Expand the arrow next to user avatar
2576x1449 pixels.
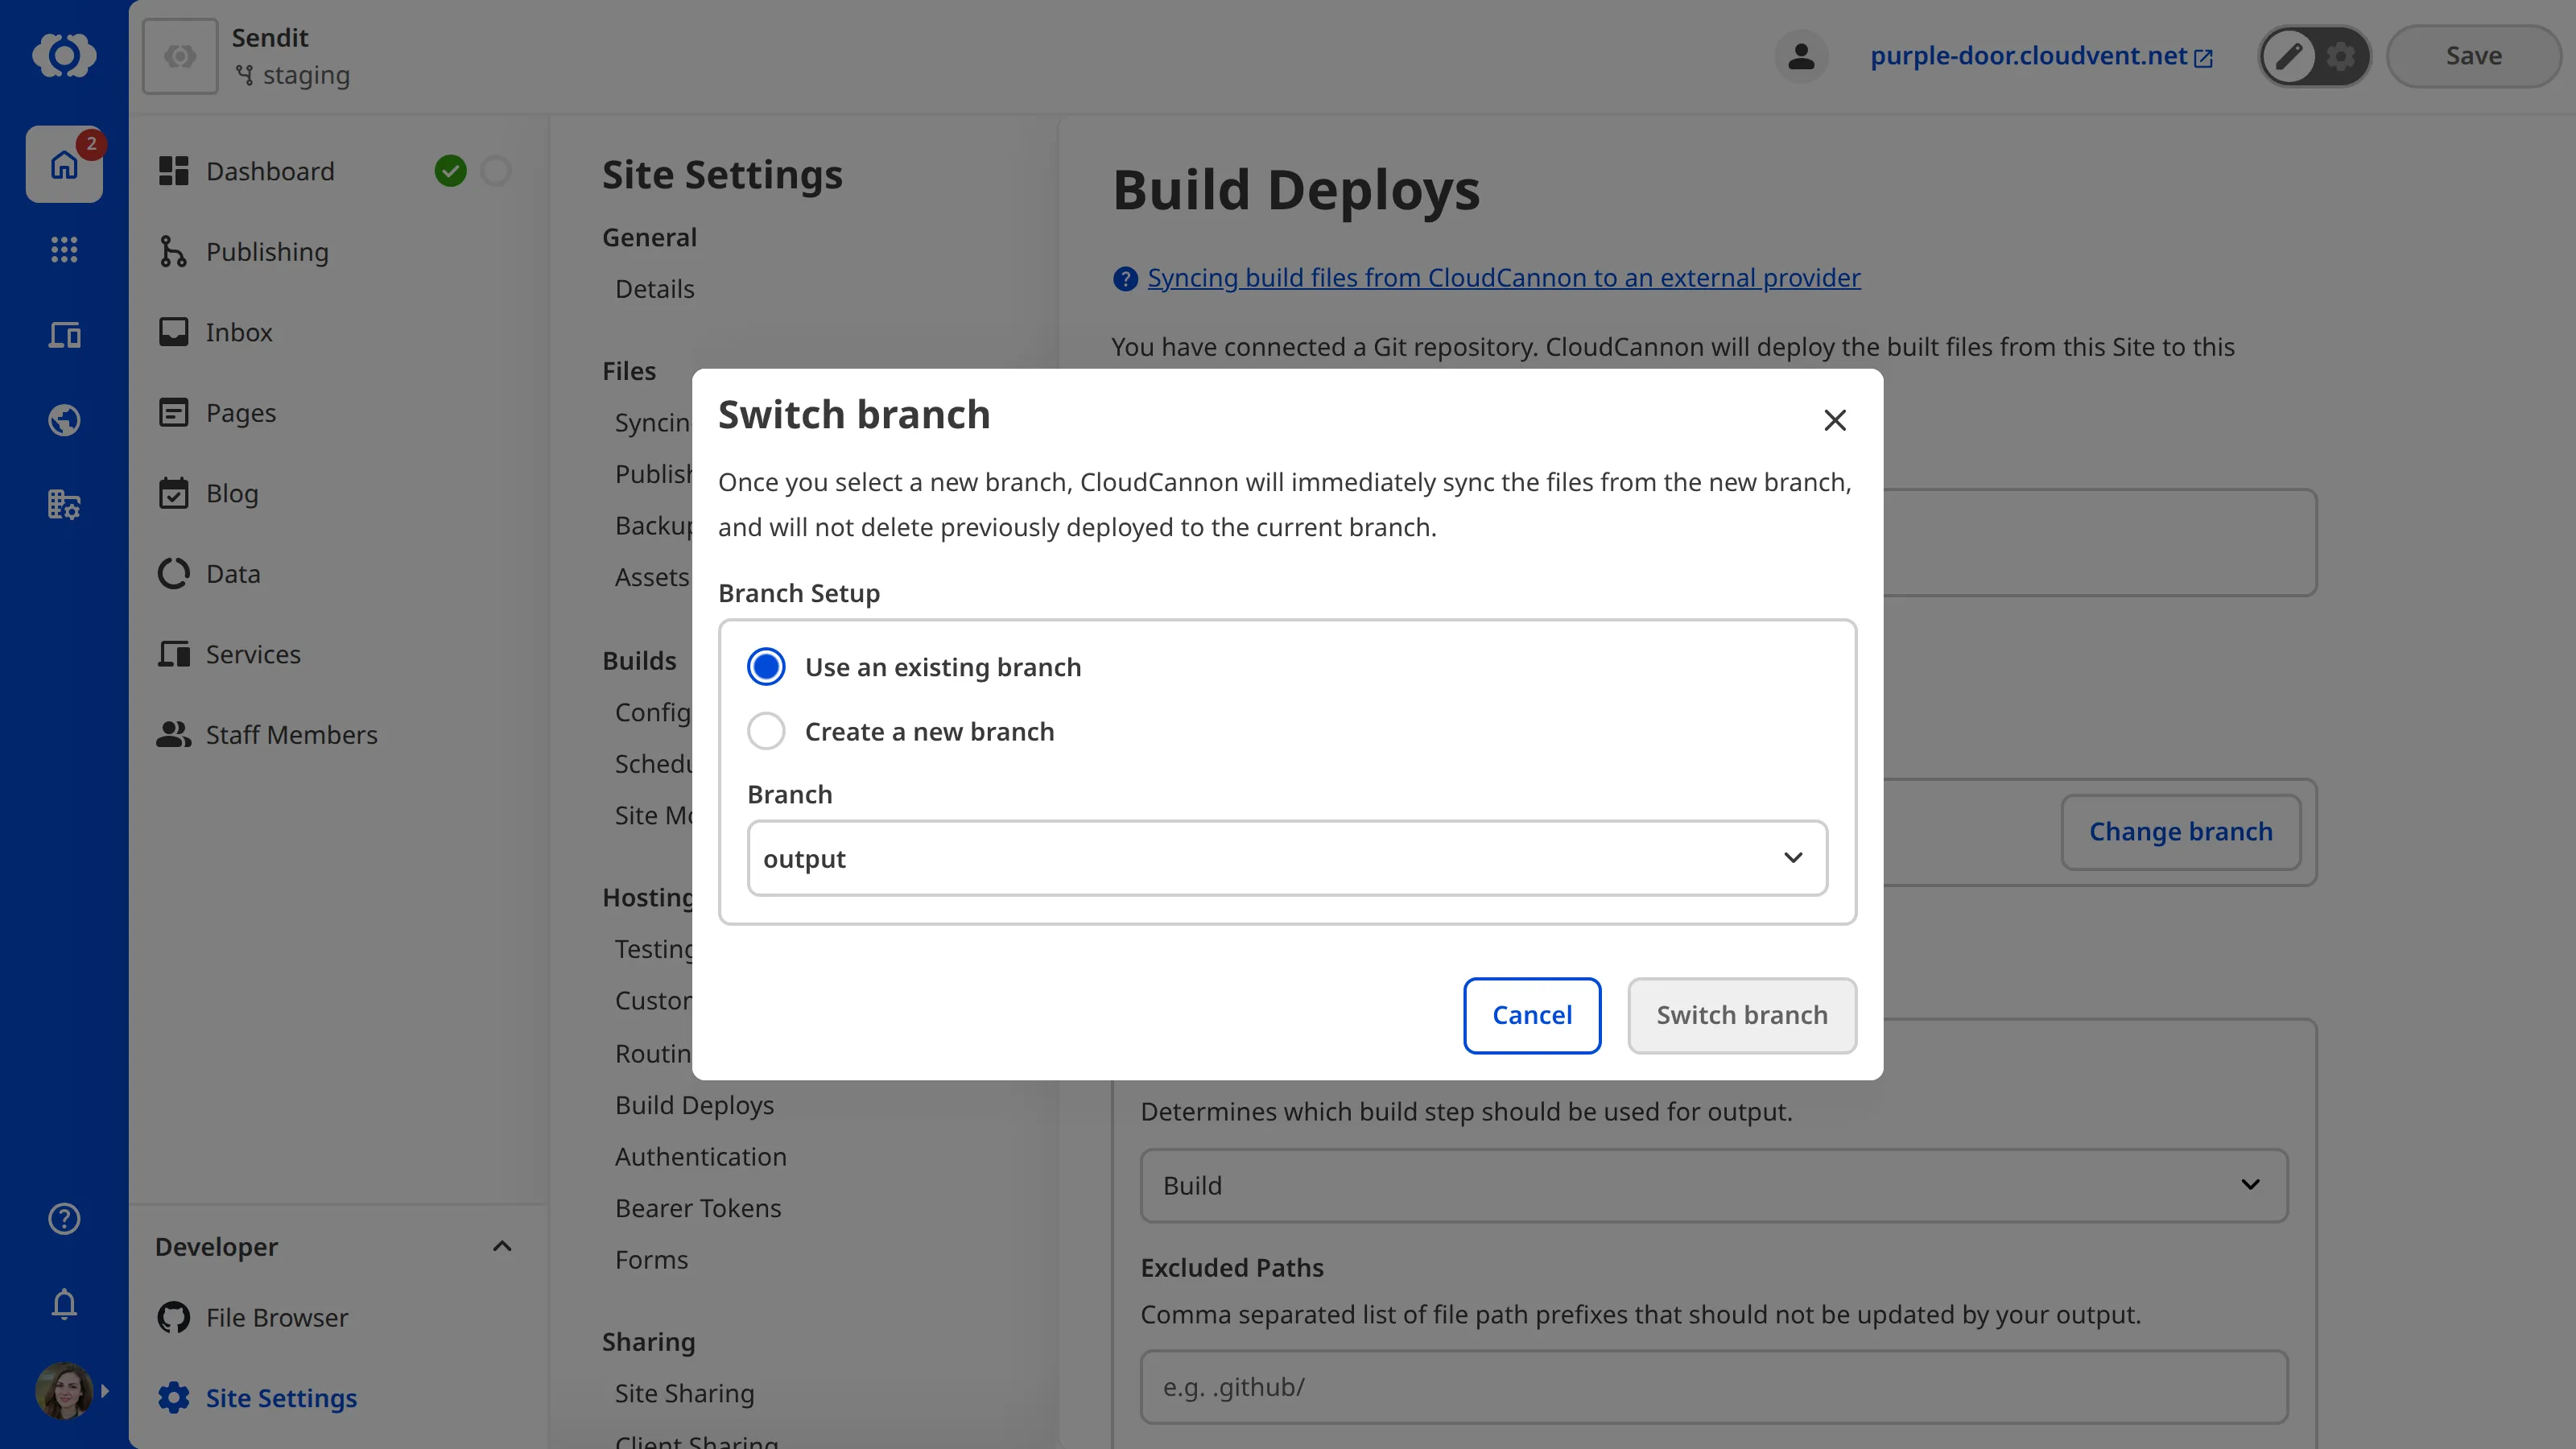click(105, 1390)
